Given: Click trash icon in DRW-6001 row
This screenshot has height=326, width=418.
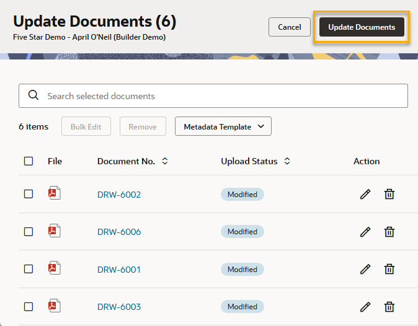Looking at the screenshot, I should coord(389,269).
